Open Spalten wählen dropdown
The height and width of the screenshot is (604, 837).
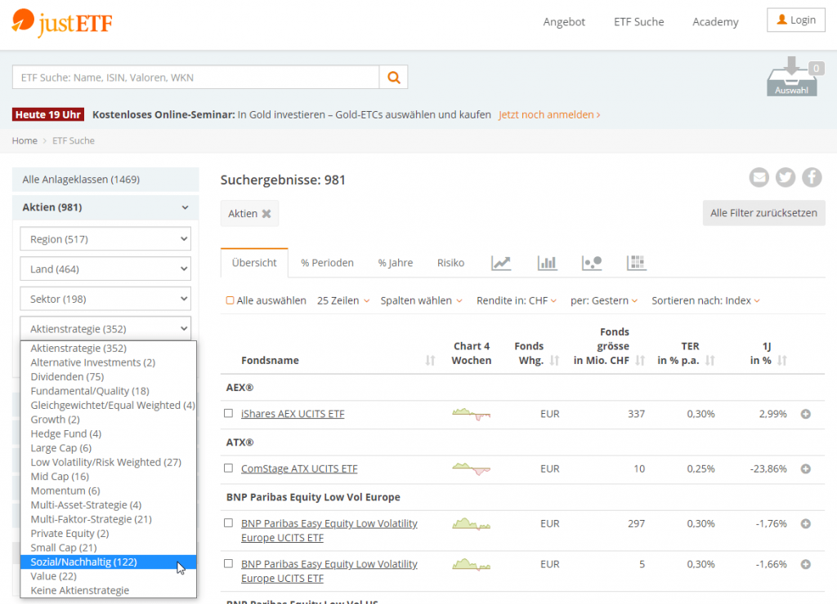tap(421, 300)
